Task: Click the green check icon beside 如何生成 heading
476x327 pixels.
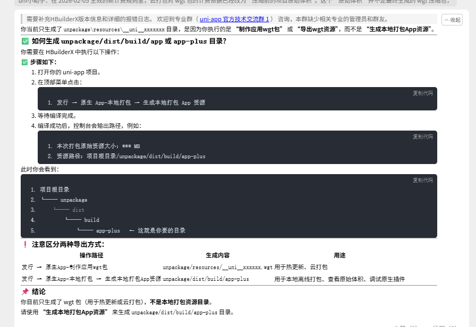Action: pos(25,41)
